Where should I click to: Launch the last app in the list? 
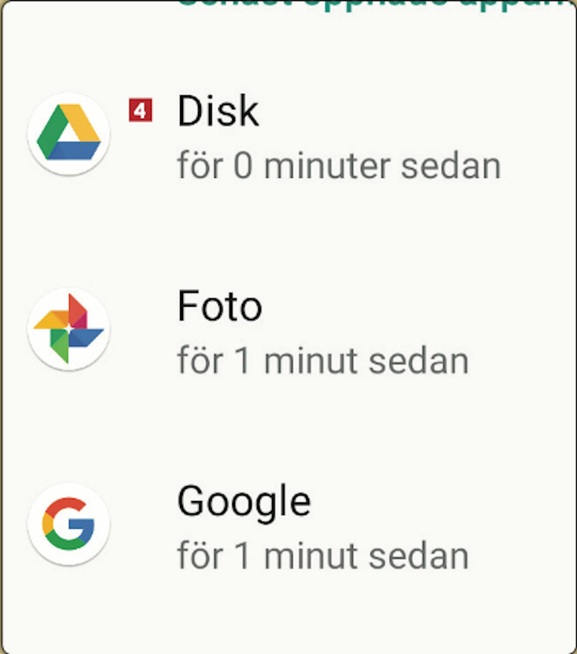click(x=288, y=524)
